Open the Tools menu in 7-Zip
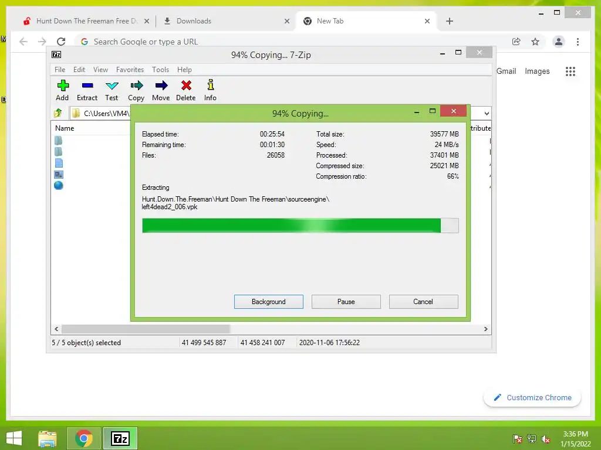The width and height of the screenshot is (601, 450). pos(160,70)
